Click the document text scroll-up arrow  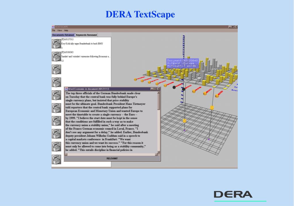(158, 93)
